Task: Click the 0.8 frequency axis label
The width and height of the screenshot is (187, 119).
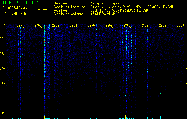Action: point(2,83)
